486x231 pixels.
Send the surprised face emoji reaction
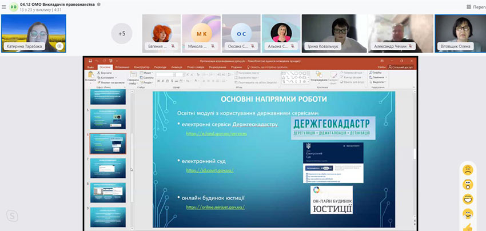coord(468,184)
